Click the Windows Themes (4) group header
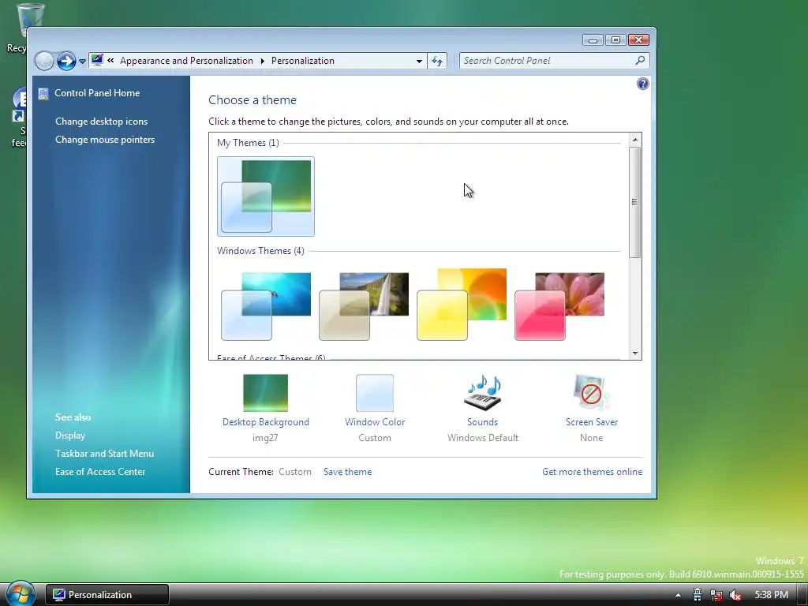The height and width of the screenshot is (606, 808). point(260,251)
